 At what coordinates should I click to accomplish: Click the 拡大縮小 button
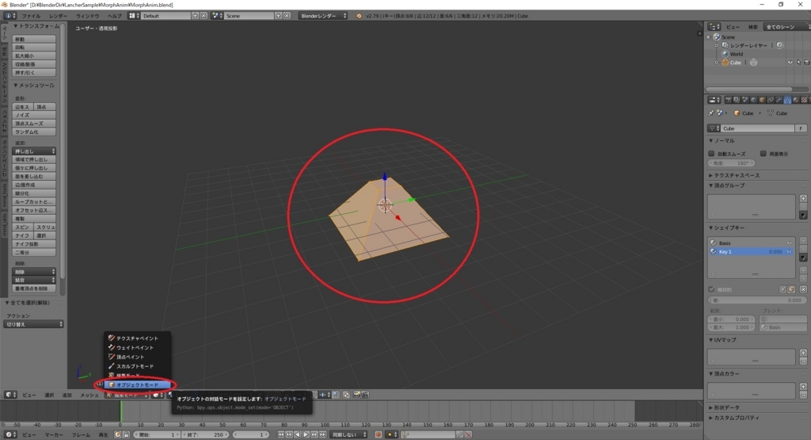(33, 55)
